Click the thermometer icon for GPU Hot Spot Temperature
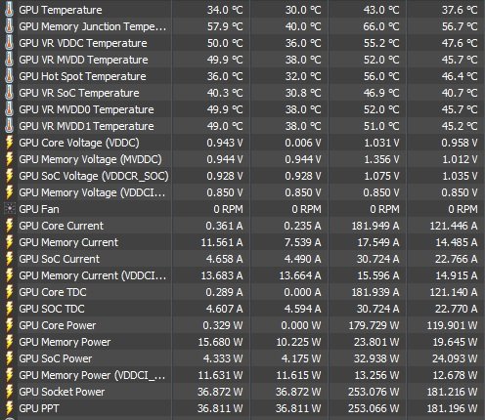Viewport: 485px width, 420px height. 9,76
